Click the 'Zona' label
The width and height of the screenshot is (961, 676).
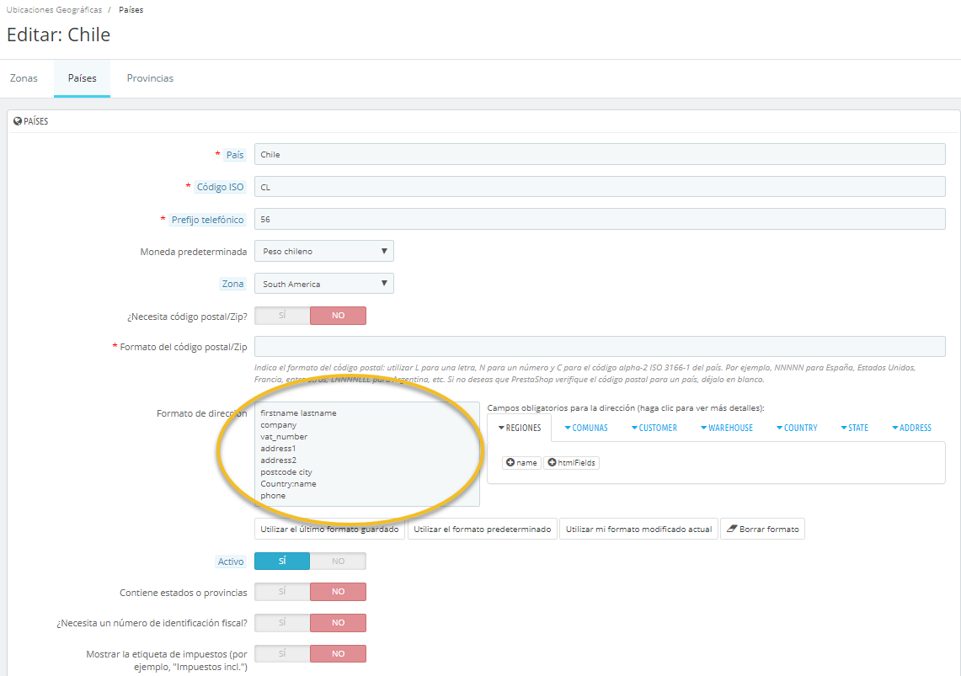(x=233, y=284)
